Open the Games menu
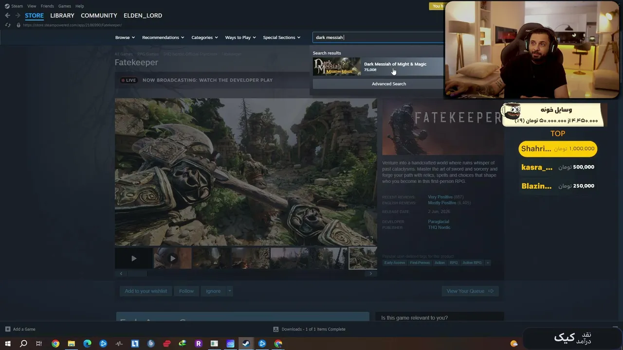This screenshot has height=350, width=623. (65, 6)
